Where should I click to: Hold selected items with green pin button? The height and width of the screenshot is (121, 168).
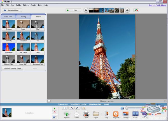(x=54, y=108)
